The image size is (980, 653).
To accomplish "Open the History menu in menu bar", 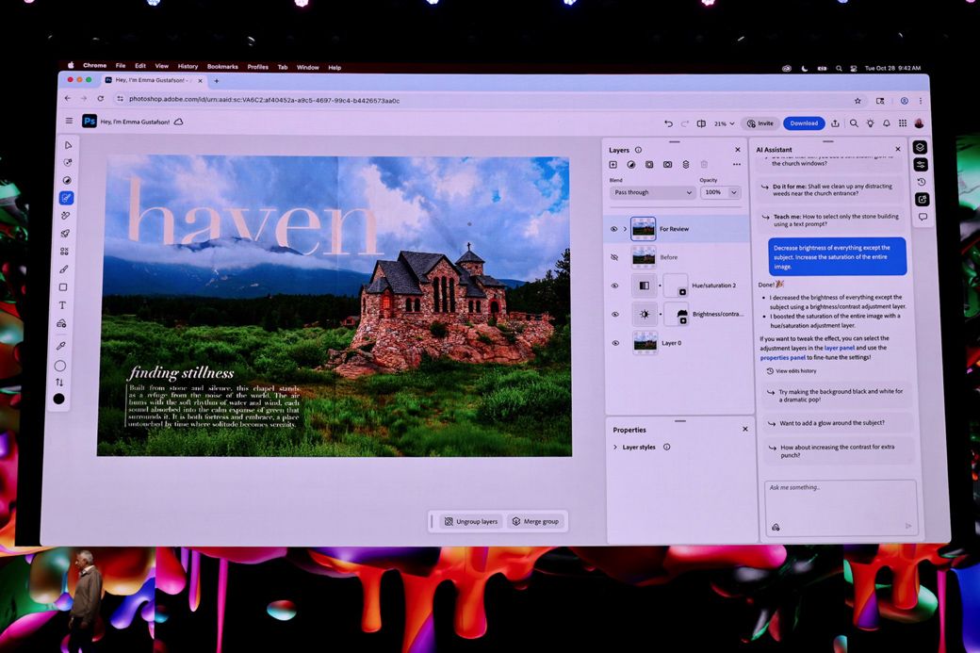I will click(188, 67).
